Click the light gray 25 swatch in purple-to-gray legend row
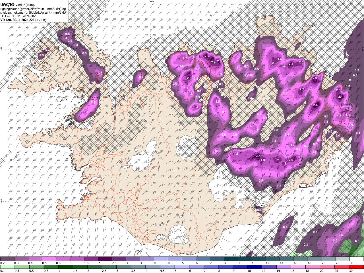The width and height of the screenshot is (364, 273). coord(342,259)
